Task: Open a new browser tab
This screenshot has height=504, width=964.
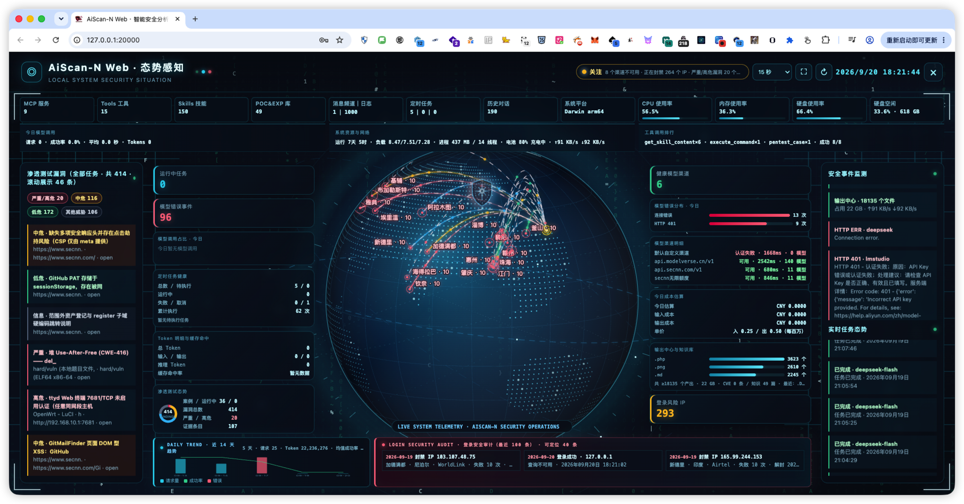Action: click(x=195, y=19)
